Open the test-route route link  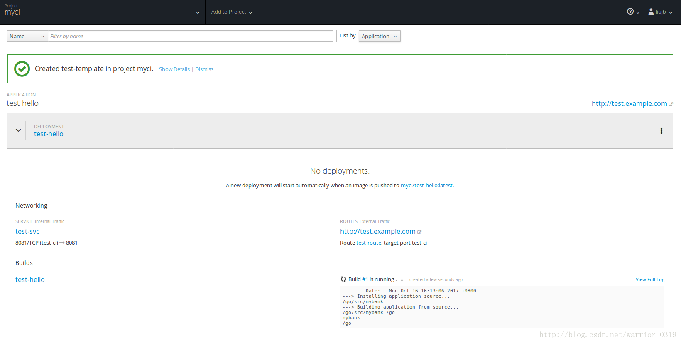click(x=369, y=243)
